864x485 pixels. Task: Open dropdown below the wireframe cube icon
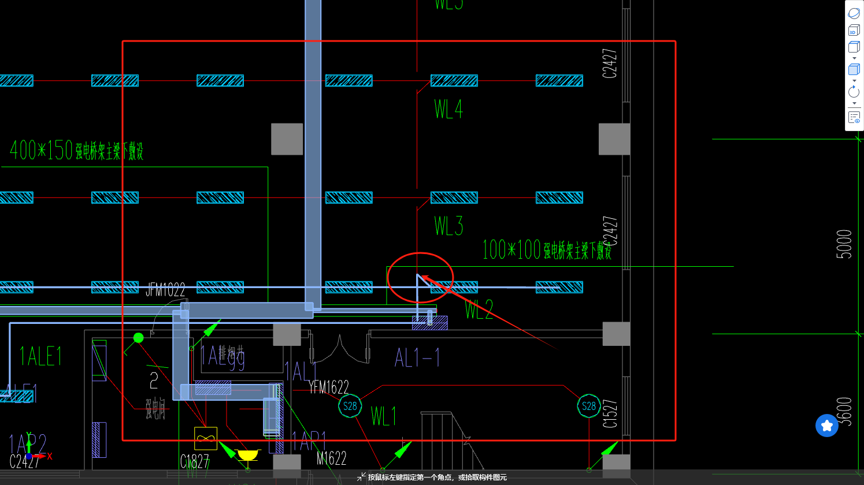pyautogui.click(x=854, y=58)
